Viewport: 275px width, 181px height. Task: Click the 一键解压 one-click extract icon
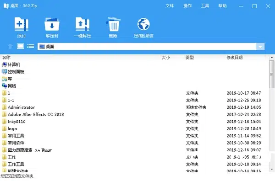[x=82, y=24]
